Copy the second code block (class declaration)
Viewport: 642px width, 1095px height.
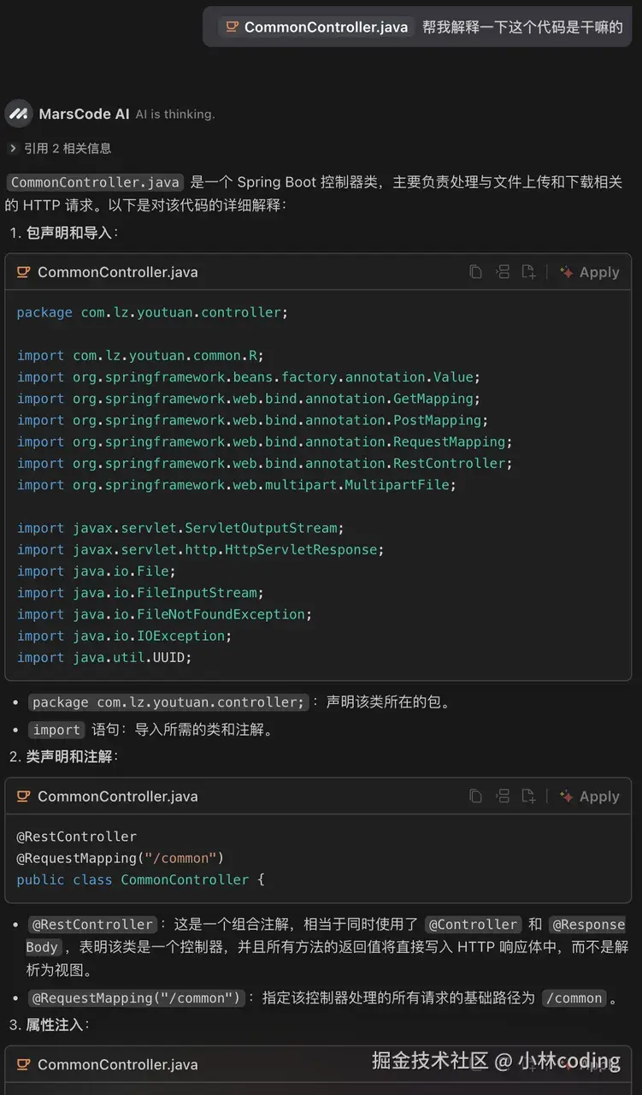(476, 796)
